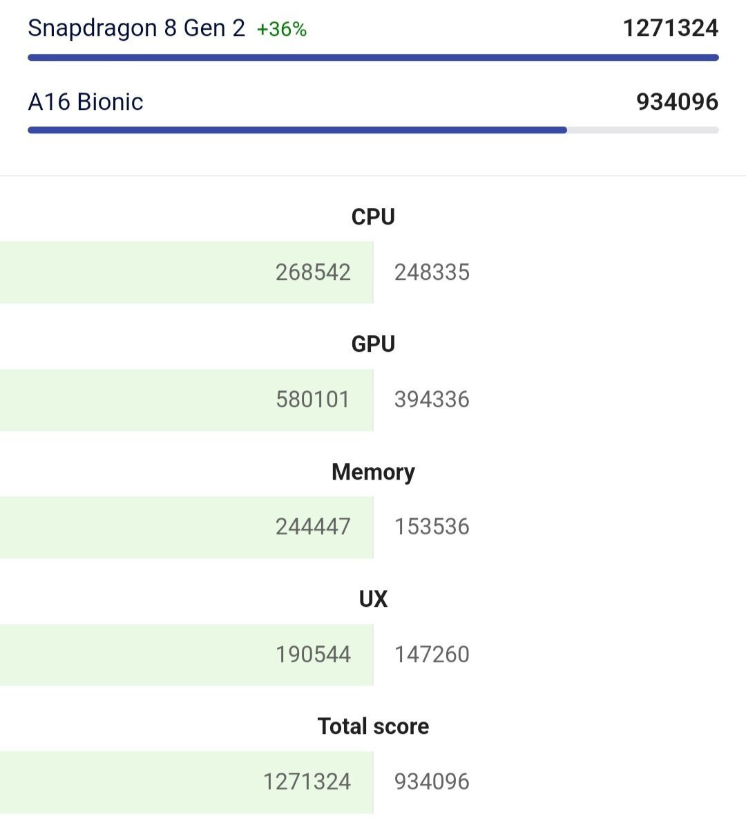Select Memory score 153536
The width and height of the screenshot is (746, 828).
[432, 527]
